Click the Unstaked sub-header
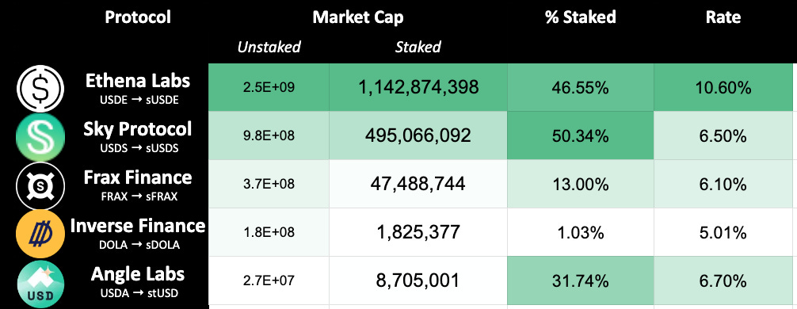This screenshot has height=309, width=797. pos(269,48)
